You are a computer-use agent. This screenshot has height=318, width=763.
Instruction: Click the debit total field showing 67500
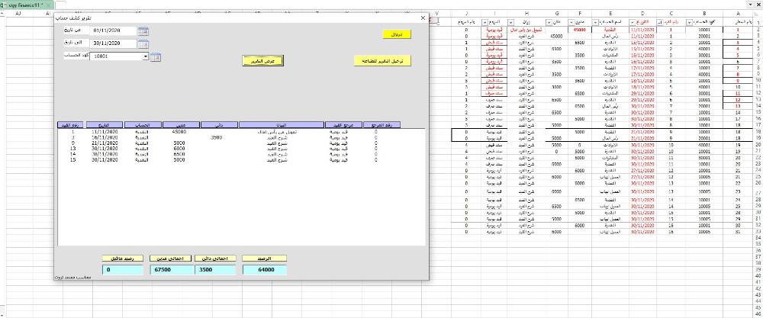point(170,270)
